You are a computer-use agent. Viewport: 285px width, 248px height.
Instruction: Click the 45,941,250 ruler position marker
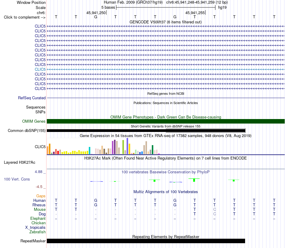[x=96, y=13]
